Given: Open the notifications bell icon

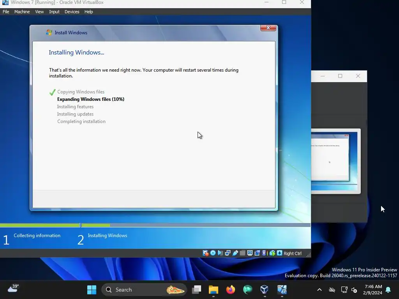Looking at the screenshot, I should [388, 290].
